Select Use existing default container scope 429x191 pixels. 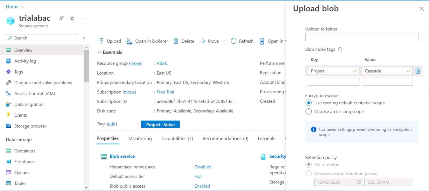[308, 103]
